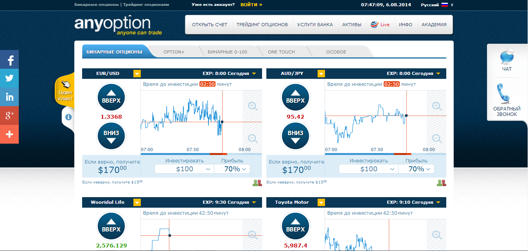Image resolution: width=528 pixels, height=251 pixels.
Task: Open АКАДЕМИЯ menu item
Action: pos(434,25)
